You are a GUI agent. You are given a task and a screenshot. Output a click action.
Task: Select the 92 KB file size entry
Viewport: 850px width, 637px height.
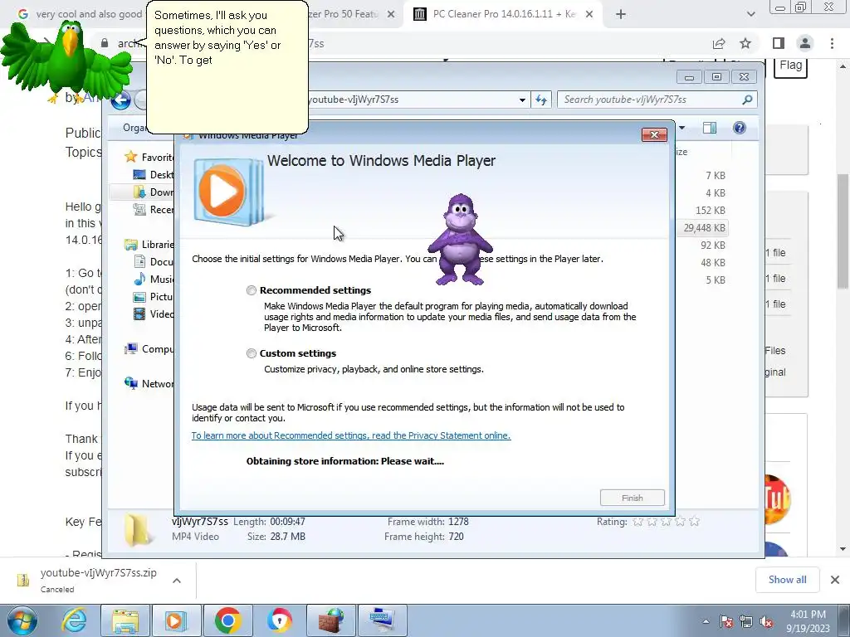(x=712, y=246)
